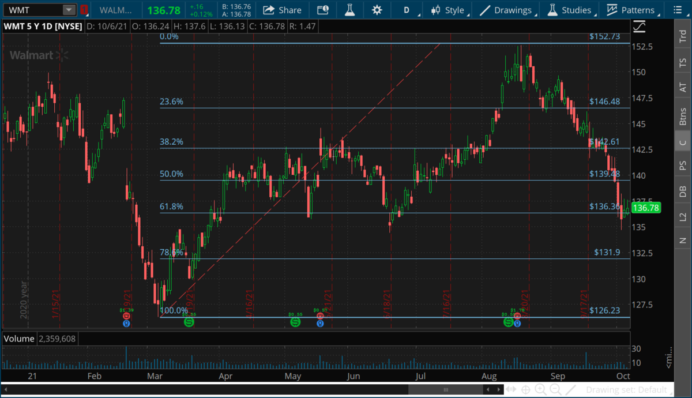Image resolution: width=692 pixels, height=398 pixels.
Task: Click the green 136.78 price bubble on axis
Action: (x=645, y=208)
